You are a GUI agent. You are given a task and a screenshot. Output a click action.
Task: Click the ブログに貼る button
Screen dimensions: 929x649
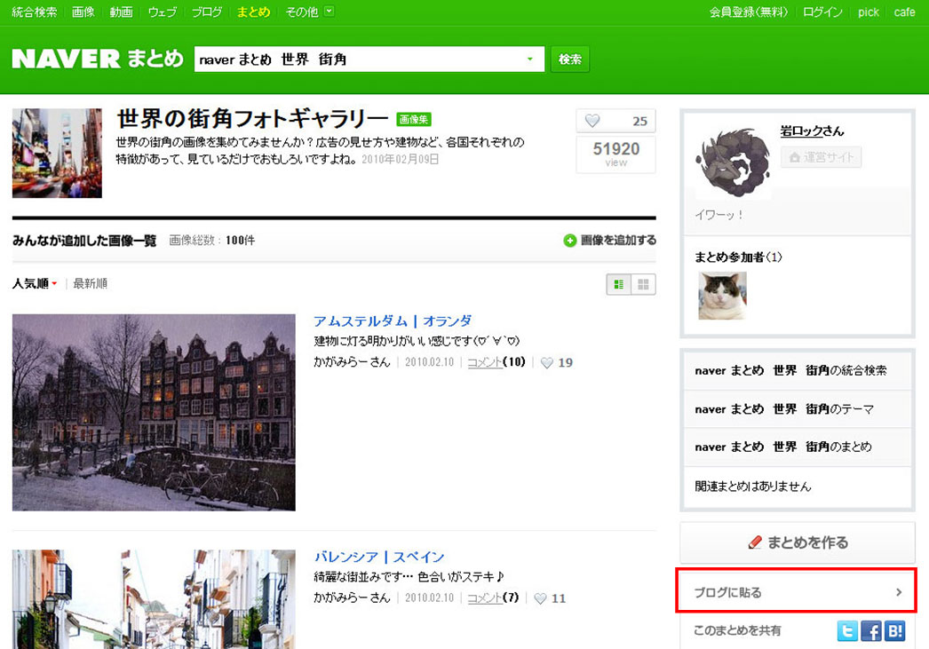pos(797,591)
